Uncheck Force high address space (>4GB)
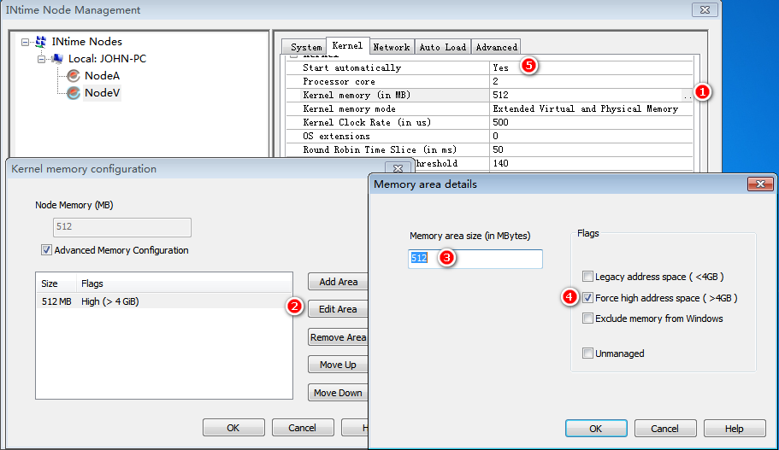779x450 pixels. click(587, 298)
